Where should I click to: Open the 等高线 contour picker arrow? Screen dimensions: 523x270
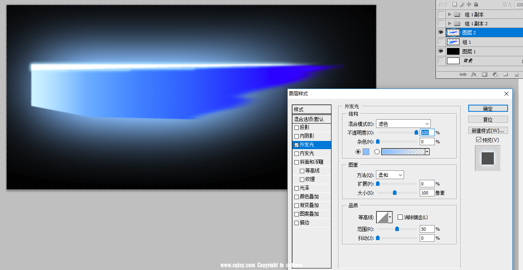coord(390,217)
